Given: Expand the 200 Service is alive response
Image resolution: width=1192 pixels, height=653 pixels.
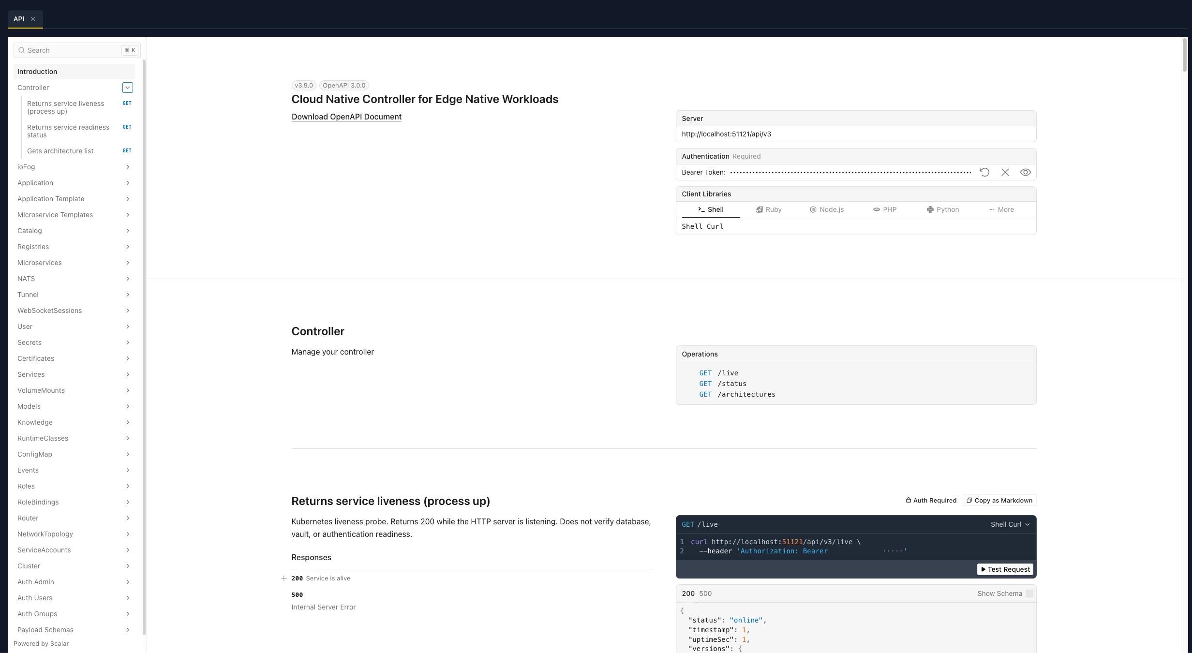Looking at the screenshot, I should tap(321, 578).
